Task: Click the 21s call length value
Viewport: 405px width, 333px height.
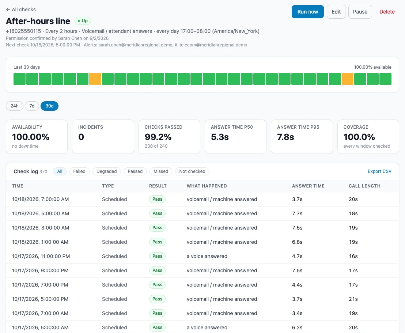Action: click(353, 299)
